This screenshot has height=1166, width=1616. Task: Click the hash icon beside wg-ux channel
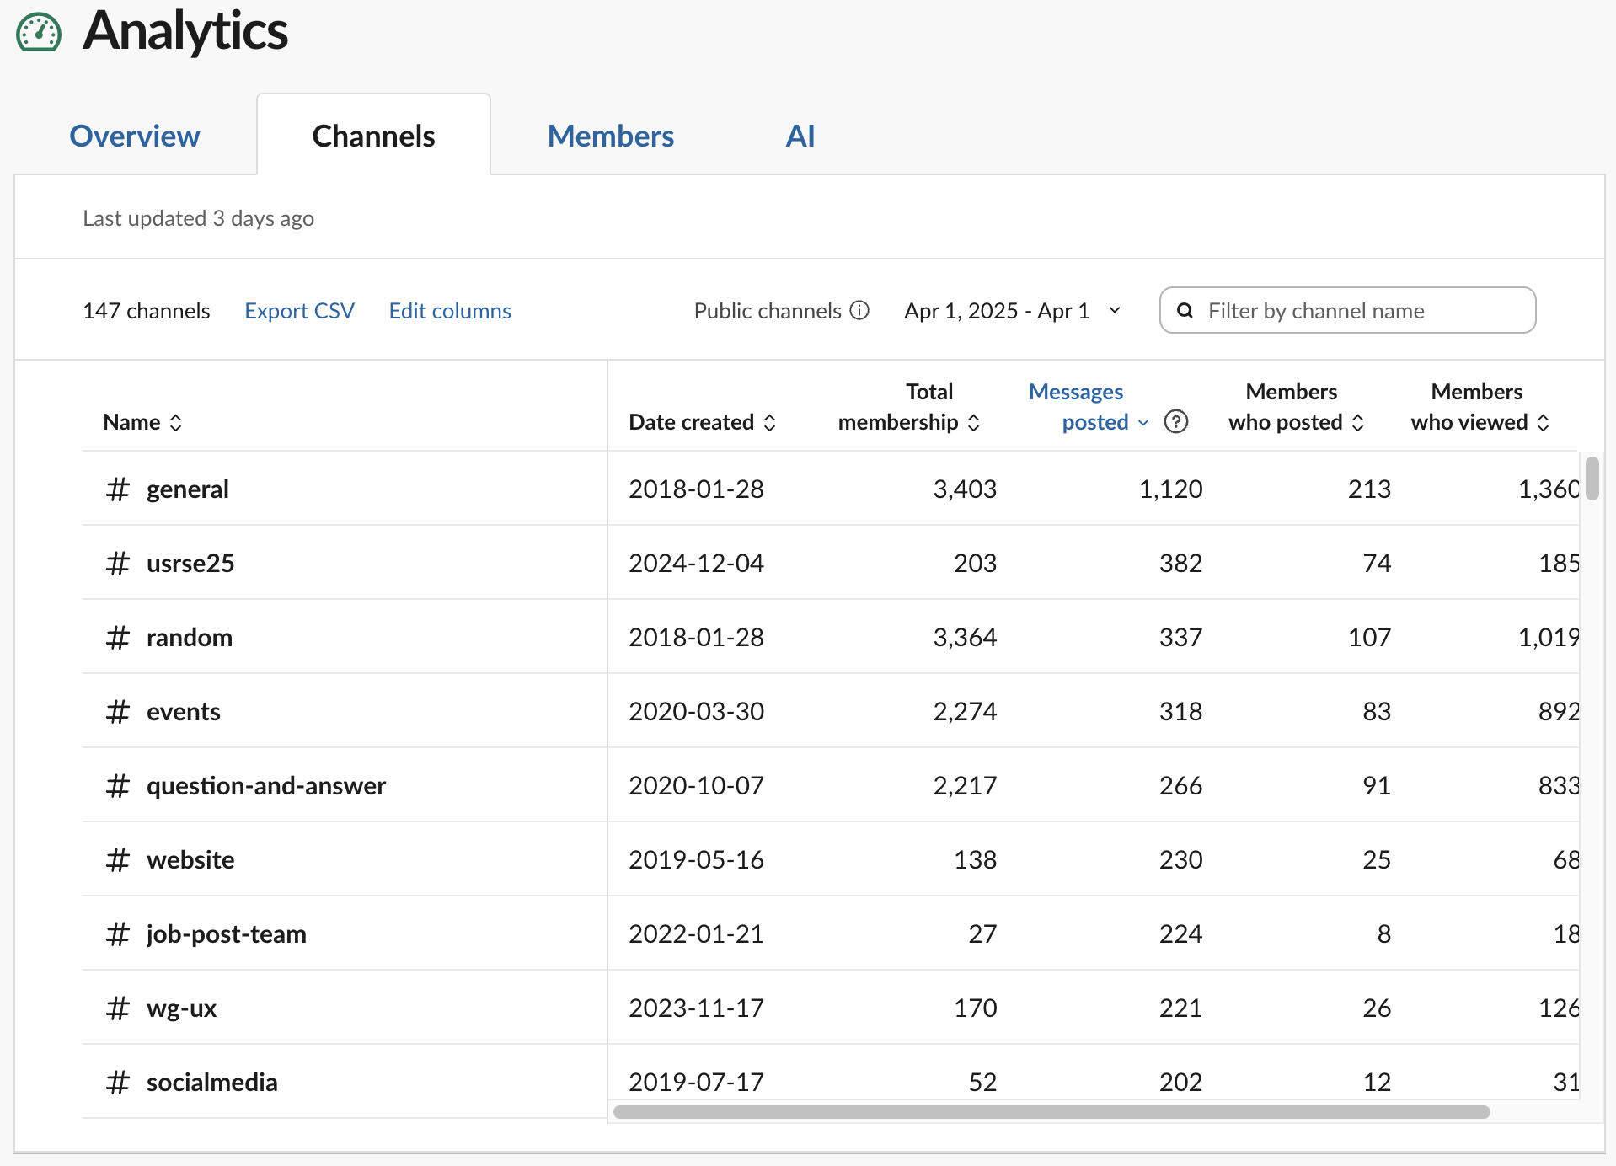118,1008
